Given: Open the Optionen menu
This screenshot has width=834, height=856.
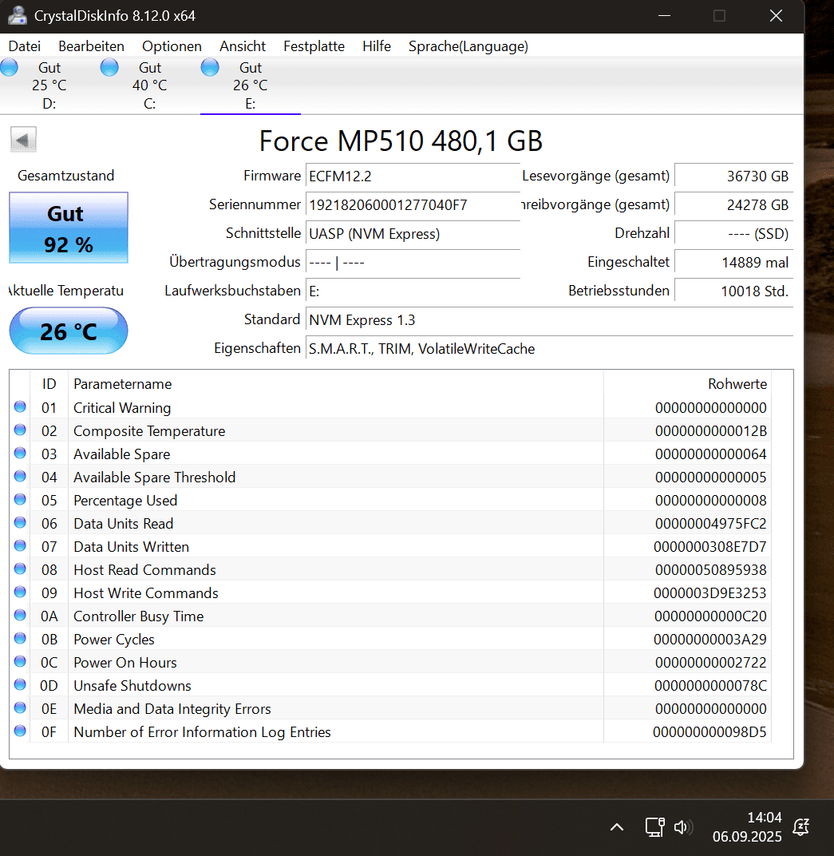Looking at the screenshot, I should 172,46.
